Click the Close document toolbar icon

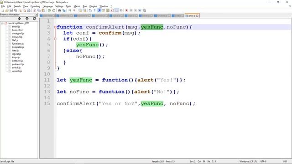point(20,10)
